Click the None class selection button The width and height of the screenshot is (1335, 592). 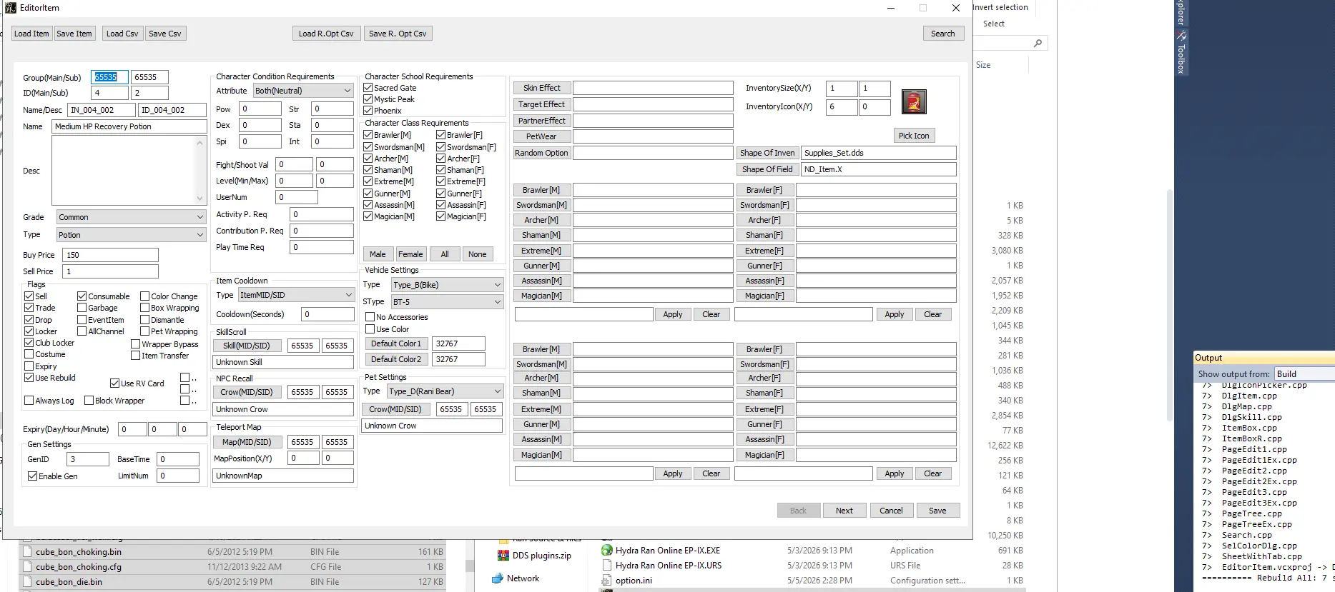[477, 254]
